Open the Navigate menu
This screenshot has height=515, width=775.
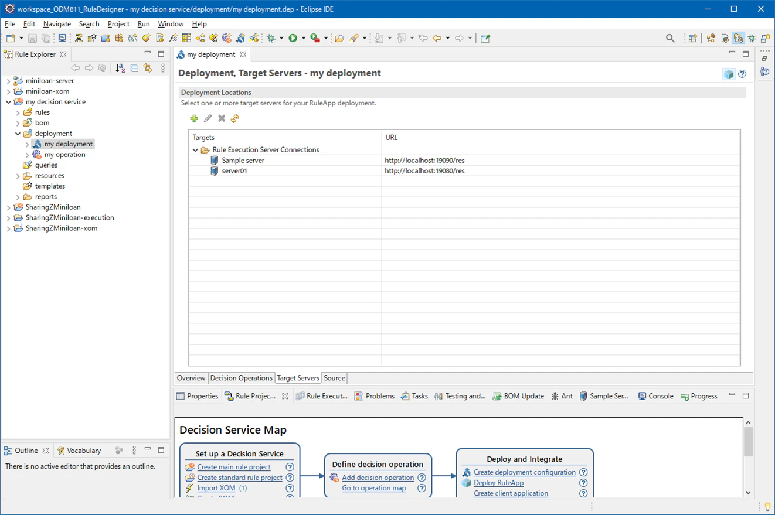coord(57,24)
